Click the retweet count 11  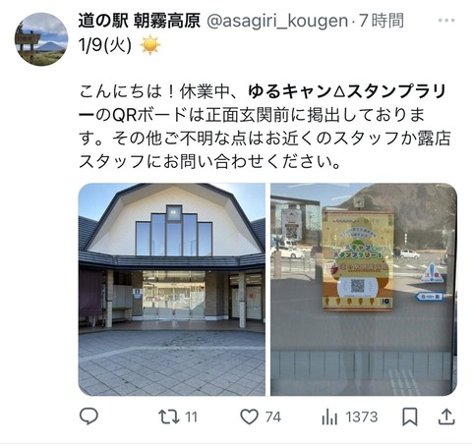pyautogui.click(x=192, y=418)
